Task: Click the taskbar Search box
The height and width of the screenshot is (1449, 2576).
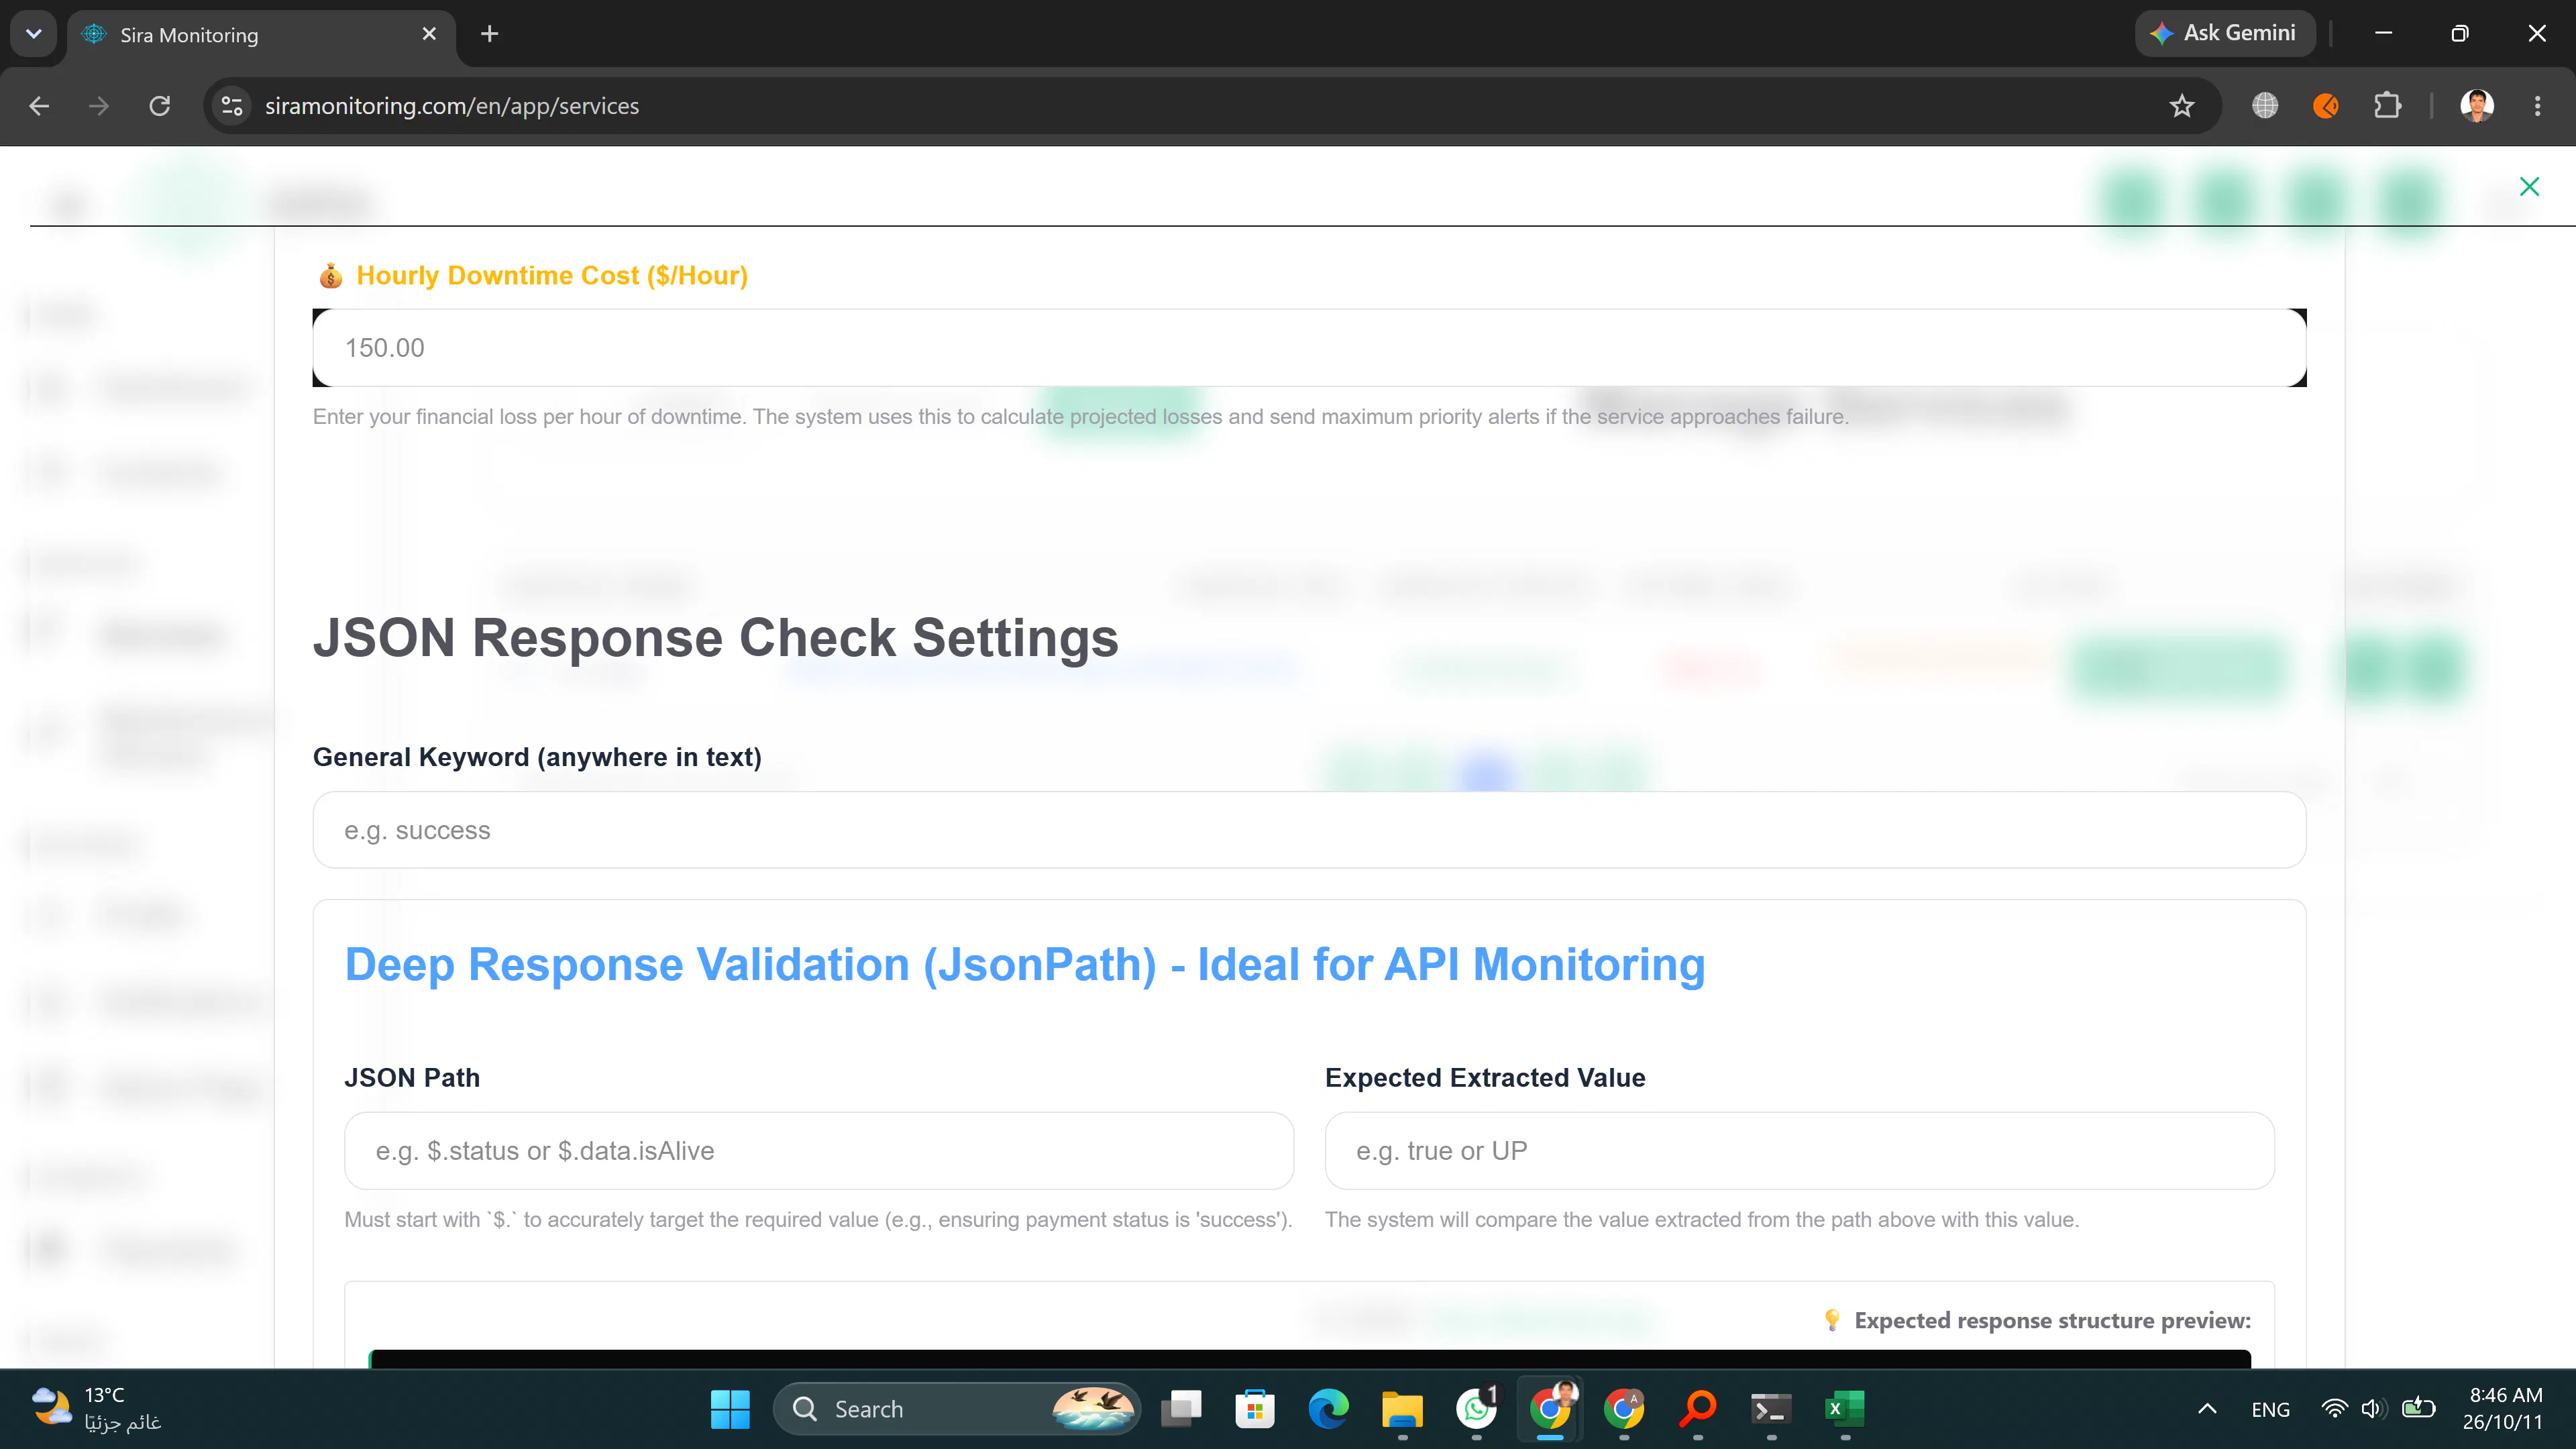Action: click(957, 1409)
